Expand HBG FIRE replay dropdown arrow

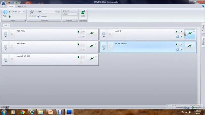83,37
